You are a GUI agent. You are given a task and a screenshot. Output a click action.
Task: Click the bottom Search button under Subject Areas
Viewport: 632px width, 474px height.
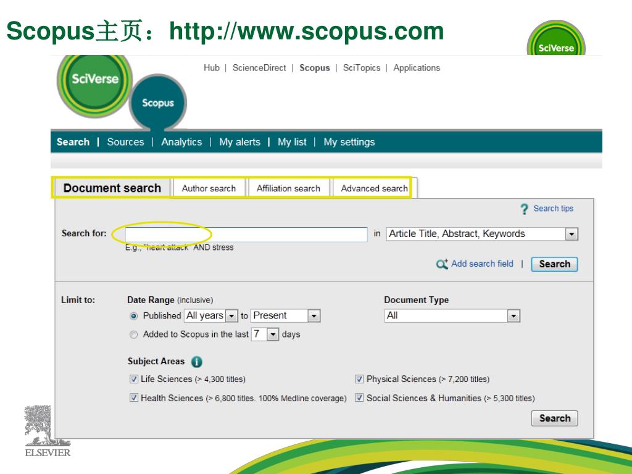(555, 418)
